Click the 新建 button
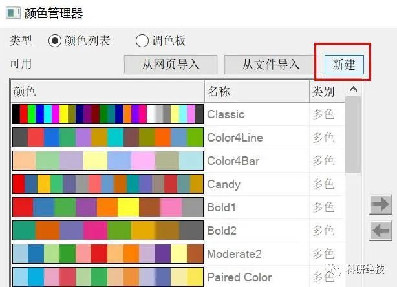 point(344,64)
